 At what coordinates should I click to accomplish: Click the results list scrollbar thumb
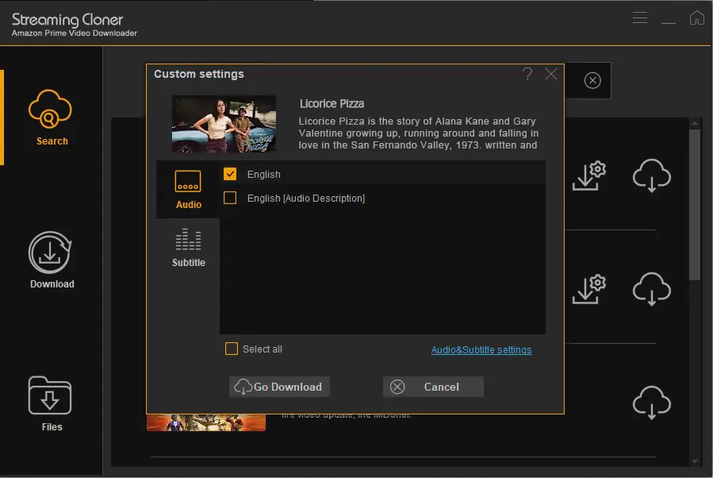point(694,205)
